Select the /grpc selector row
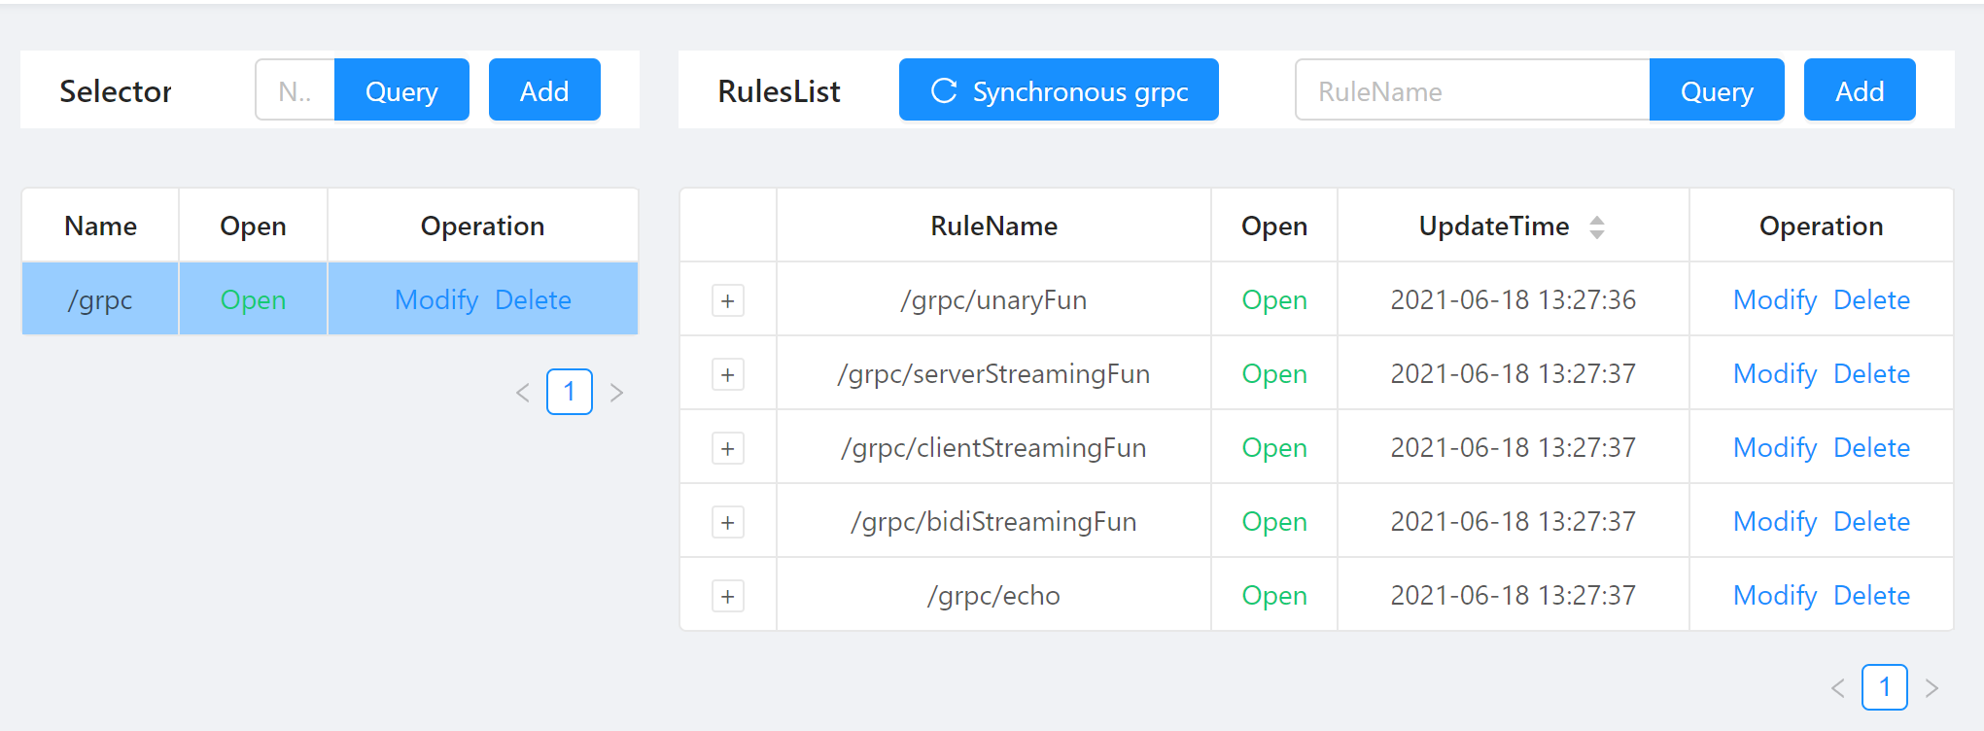1984x731 pixels. 100,300
